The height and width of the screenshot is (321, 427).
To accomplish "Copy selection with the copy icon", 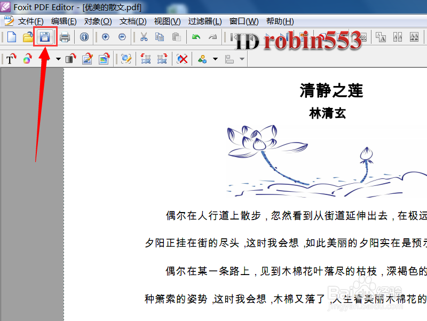I will 160,37.
